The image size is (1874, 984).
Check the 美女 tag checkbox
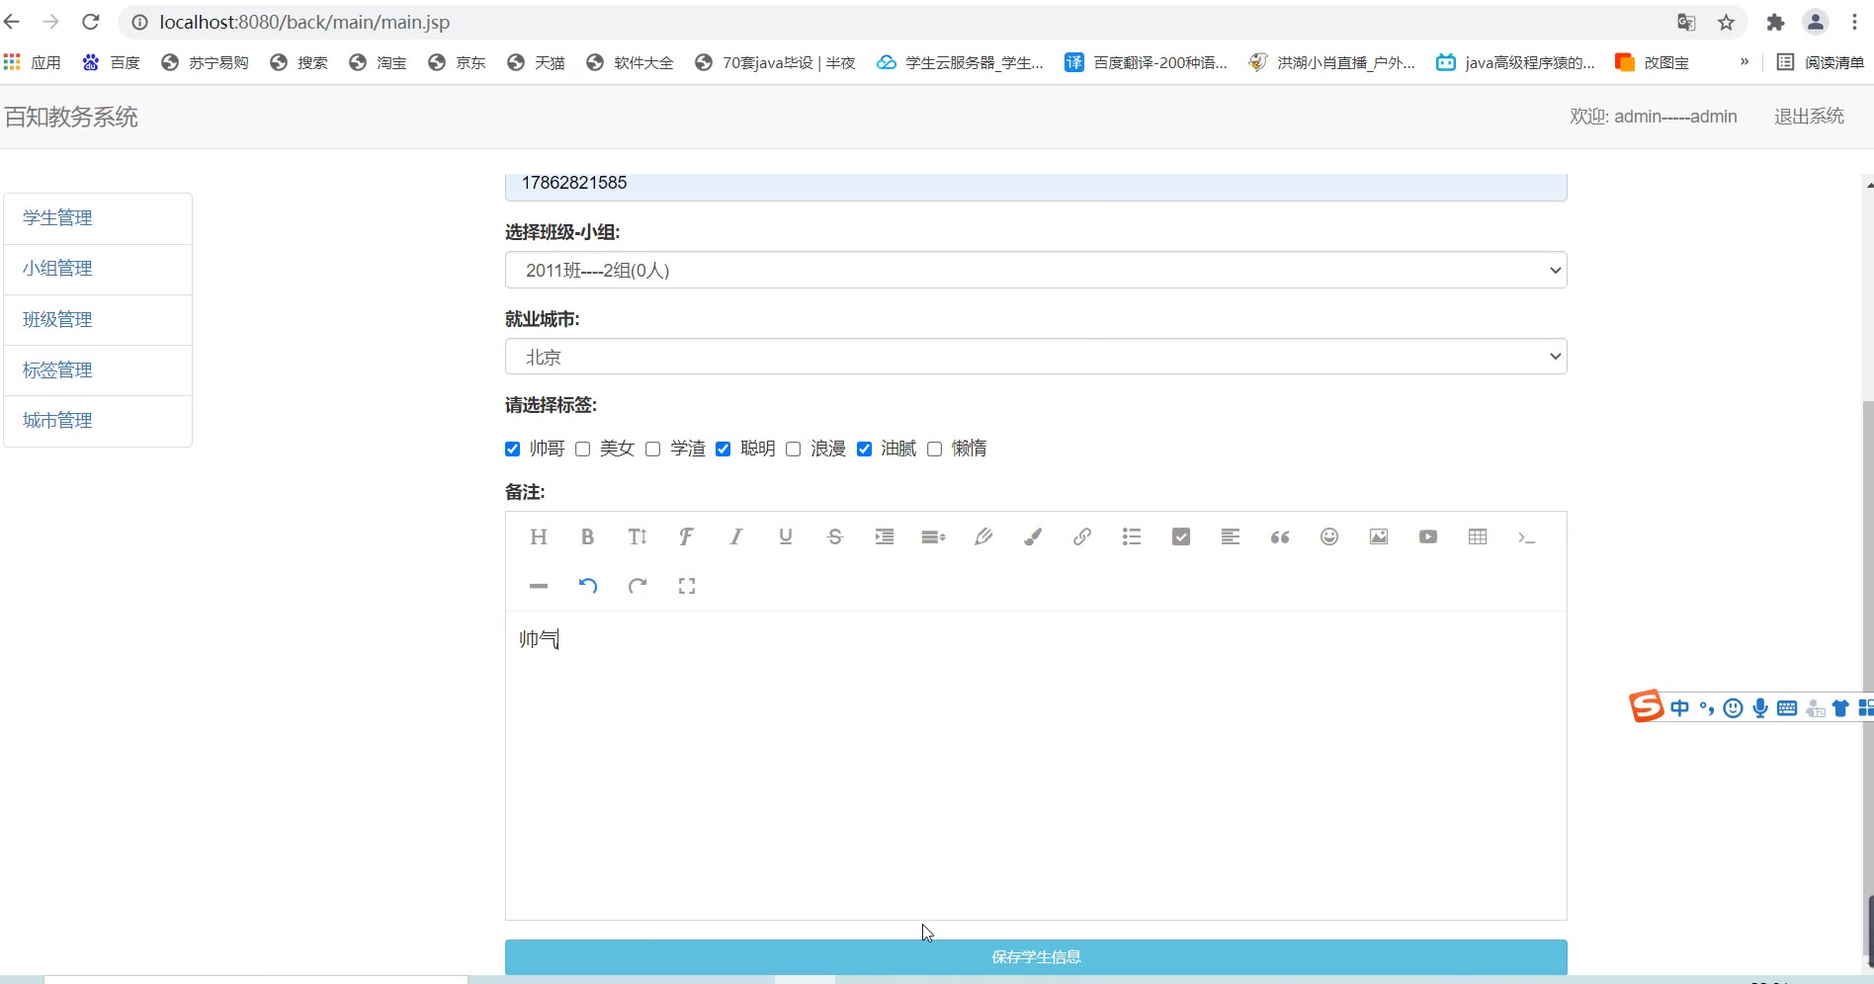click(x=582, y=450)
